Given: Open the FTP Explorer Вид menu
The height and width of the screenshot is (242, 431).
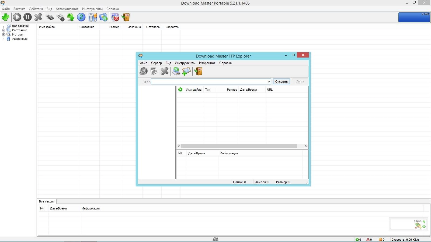Looking at the screenshot, I should (168, 63).
